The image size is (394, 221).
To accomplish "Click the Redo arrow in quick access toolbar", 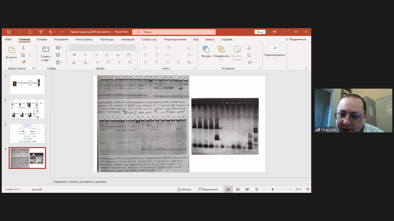I will coord(30,32).
